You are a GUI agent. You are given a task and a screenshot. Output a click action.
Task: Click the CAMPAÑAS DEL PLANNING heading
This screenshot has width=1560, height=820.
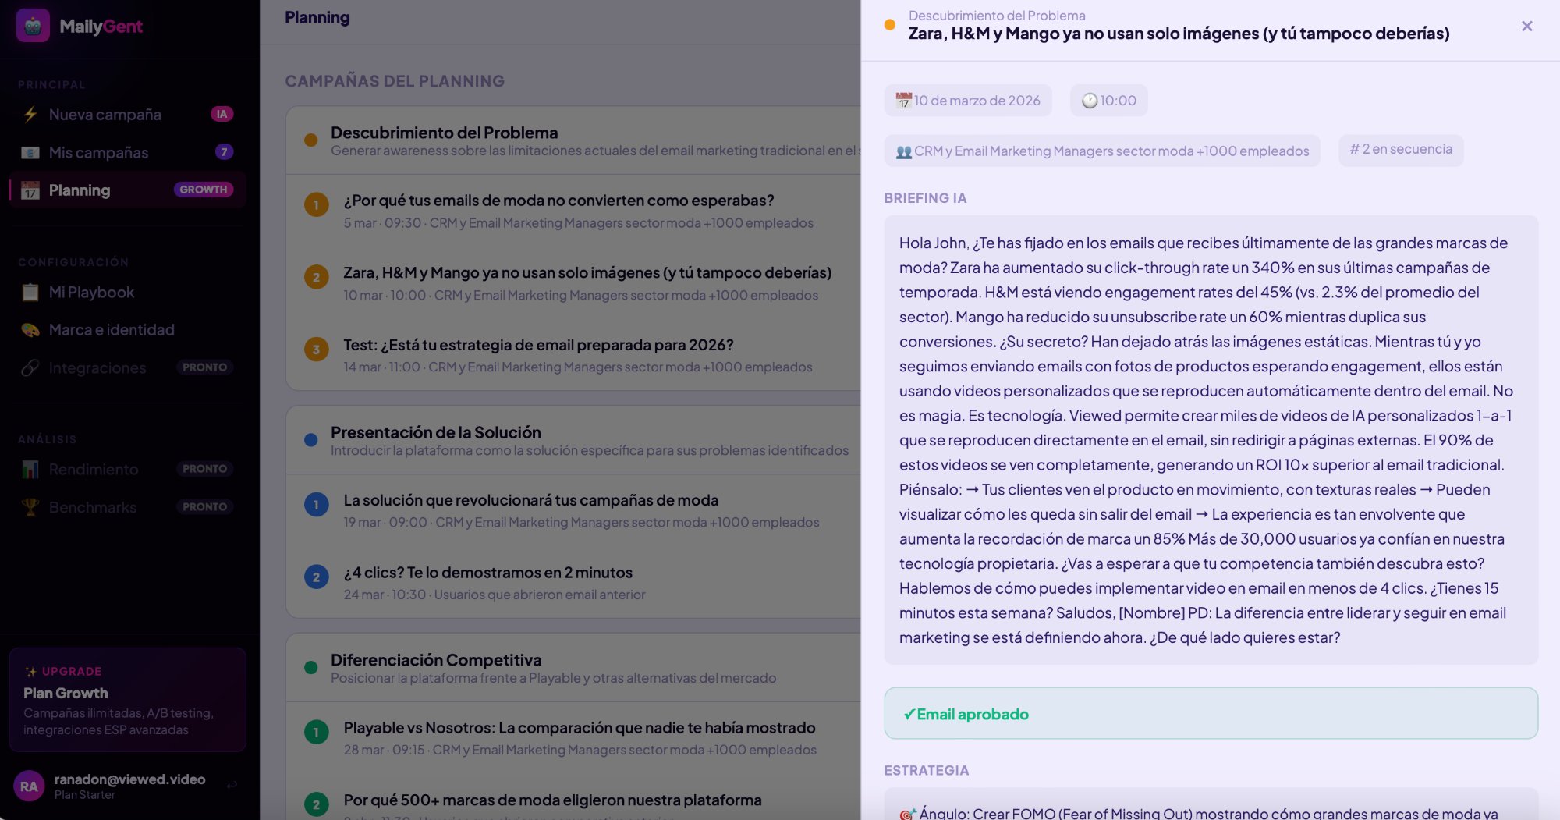[x=395, y=81]
